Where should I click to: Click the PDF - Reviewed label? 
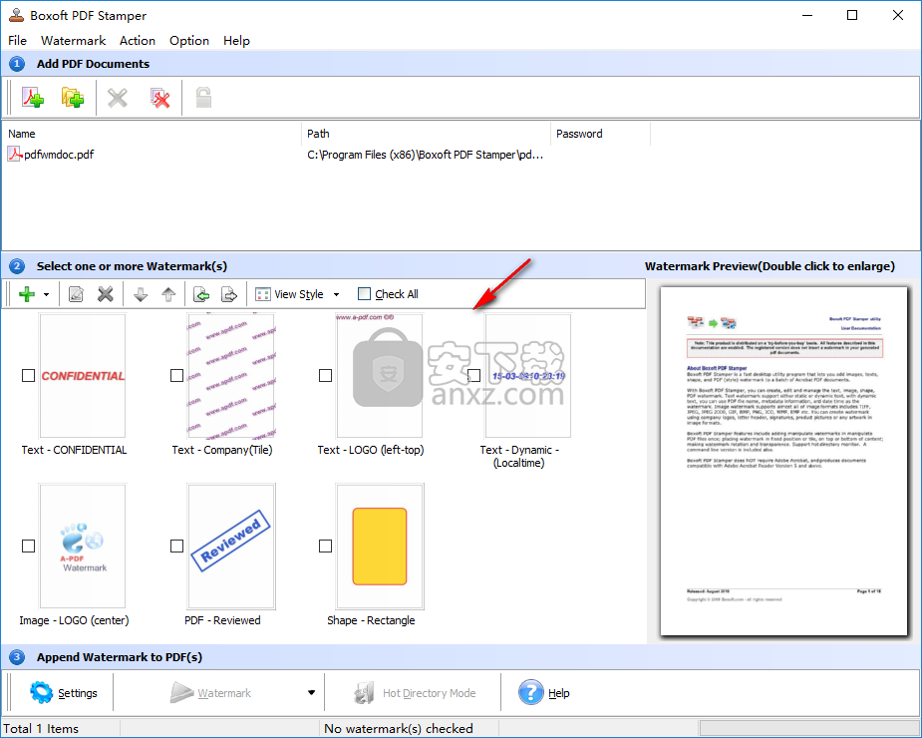point(222,620)
